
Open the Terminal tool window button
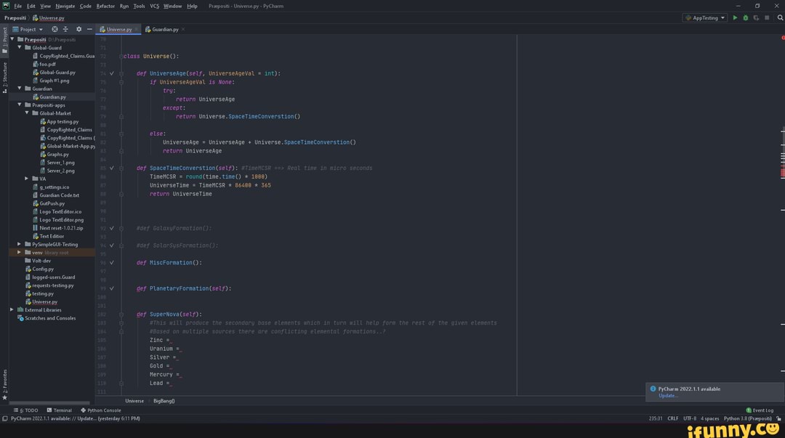pos(59,410)
